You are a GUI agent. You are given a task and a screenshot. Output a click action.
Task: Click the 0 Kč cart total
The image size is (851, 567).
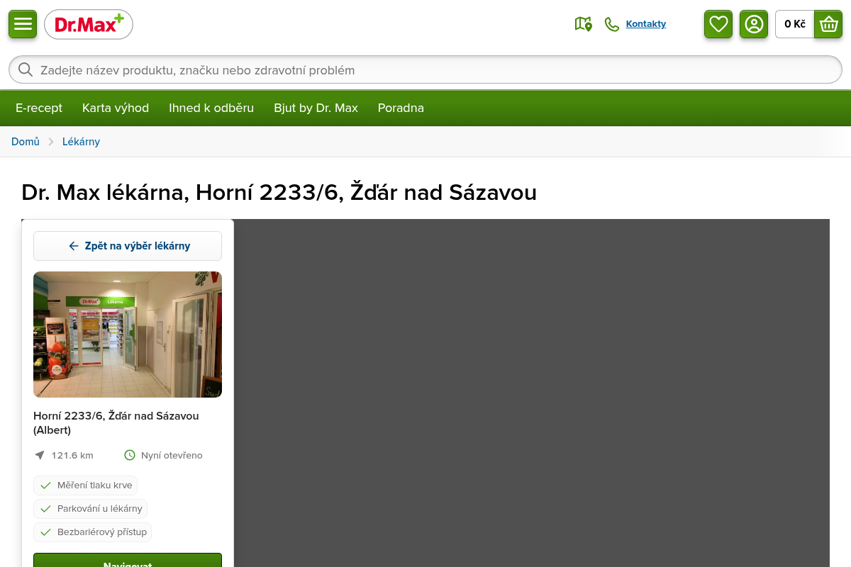pyautogui.click(x=795, y=24)
